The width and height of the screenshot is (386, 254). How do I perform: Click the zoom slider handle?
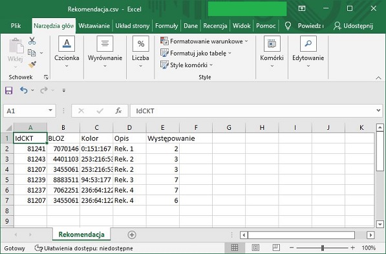[323, 248]
